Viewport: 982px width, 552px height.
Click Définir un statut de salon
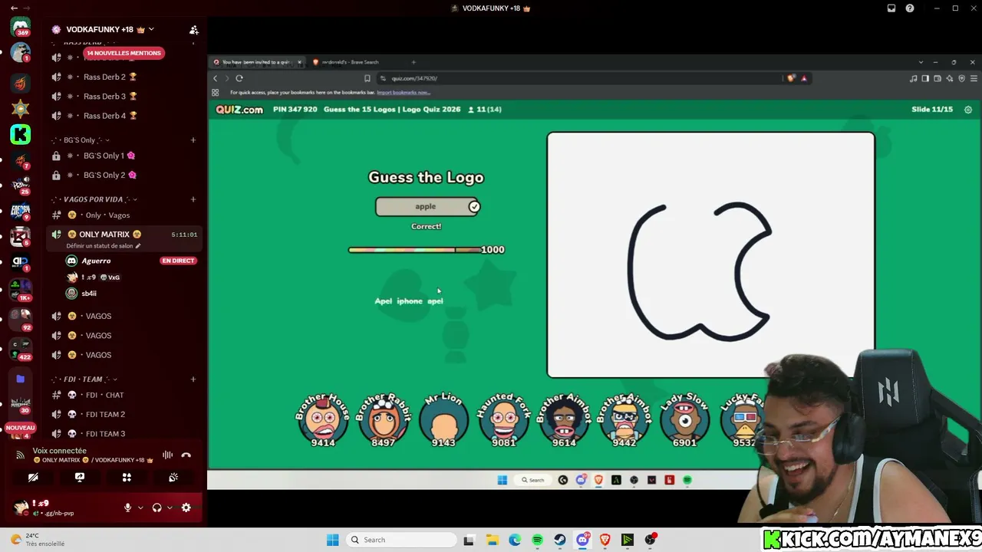tap(104, 246)
